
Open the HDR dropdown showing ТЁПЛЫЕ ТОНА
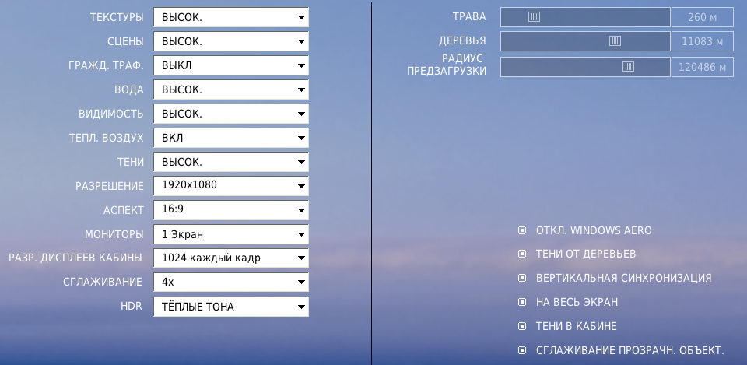[231, 307]
